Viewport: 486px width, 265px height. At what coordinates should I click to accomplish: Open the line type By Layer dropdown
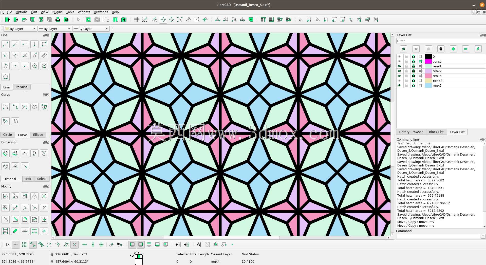coord(91,29)
